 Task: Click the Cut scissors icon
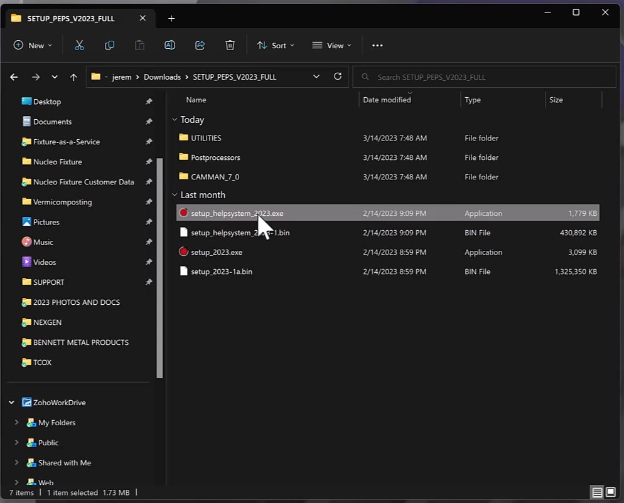(79, 45)
